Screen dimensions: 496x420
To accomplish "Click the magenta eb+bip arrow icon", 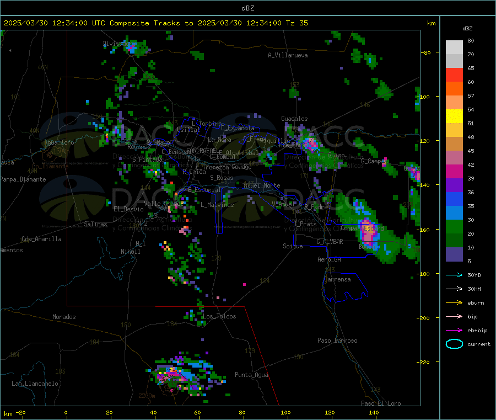I will [x=454, y=330].
